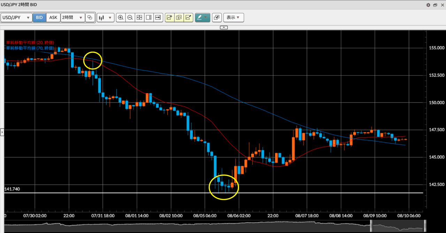Open the USD/JPY currency pair dropdown

pos(16,17)
